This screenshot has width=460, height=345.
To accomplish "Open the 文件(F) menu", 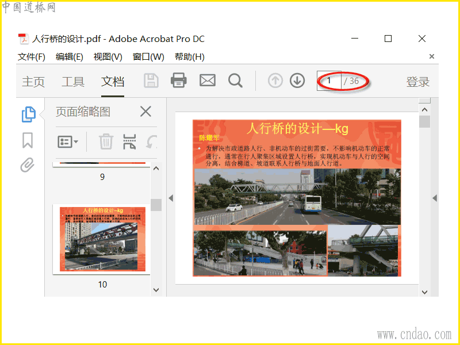I will pyautogui.click(x=32, y=56).
